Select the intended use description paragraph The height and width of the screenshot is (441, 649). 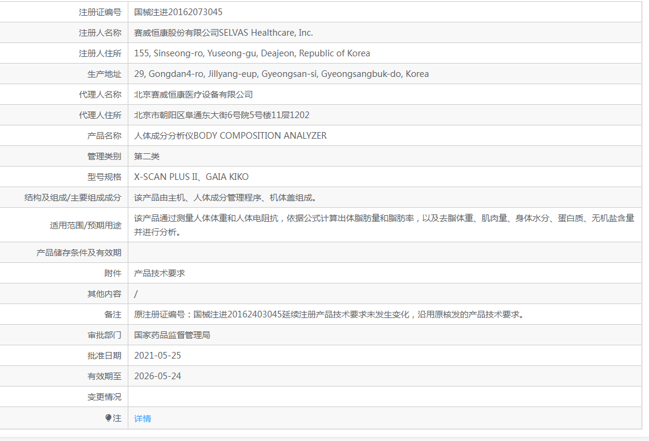[384, 225]
